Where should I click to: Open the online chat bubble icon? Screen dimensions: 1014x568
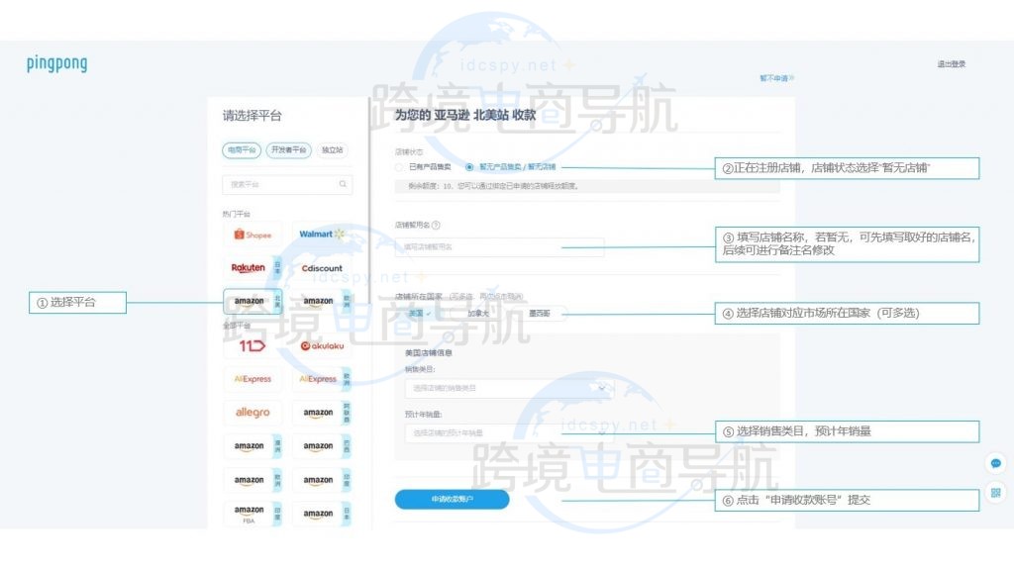pos(996,463)
